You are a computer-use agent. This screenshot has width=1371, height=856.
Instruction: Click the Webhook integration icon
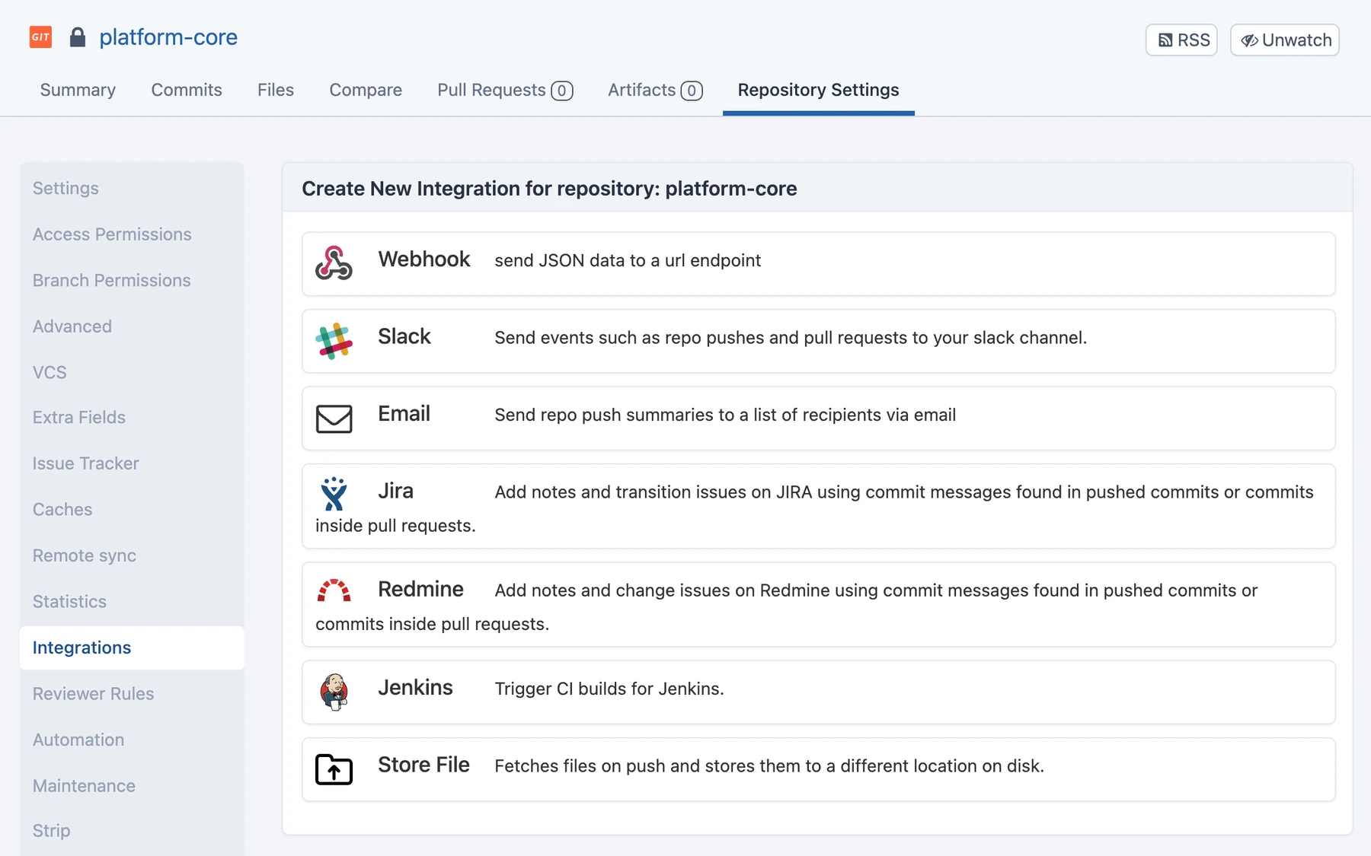pos(334,263)
